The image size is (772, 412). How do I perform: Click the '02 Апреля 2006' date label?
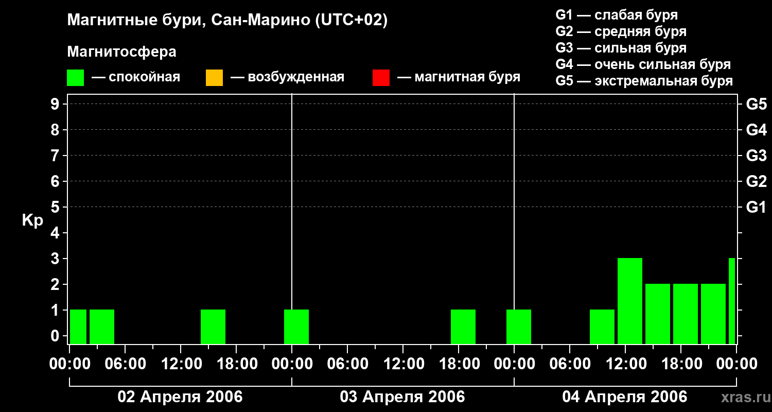(x=180, y=397)
